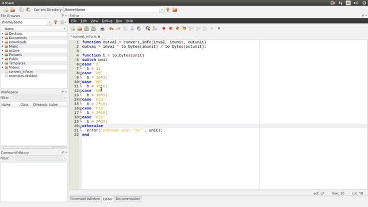Open the editor File menu
This screenshot has height=207, width=368.
[x=74, y=21]
